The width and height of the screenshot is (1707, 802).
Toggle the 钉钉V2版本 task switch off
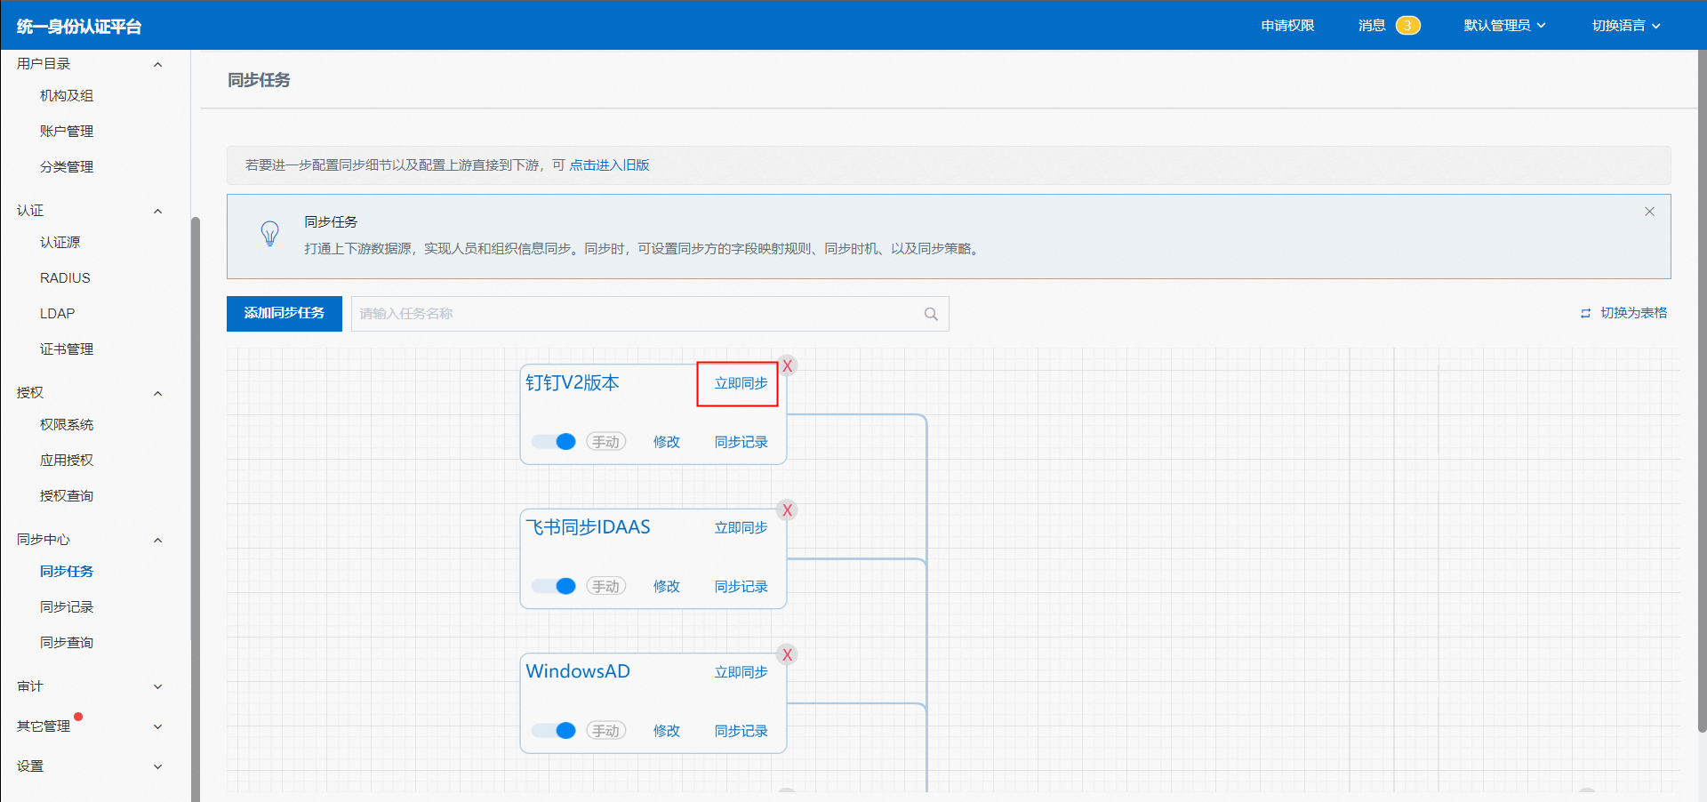[x=554, y=442]
